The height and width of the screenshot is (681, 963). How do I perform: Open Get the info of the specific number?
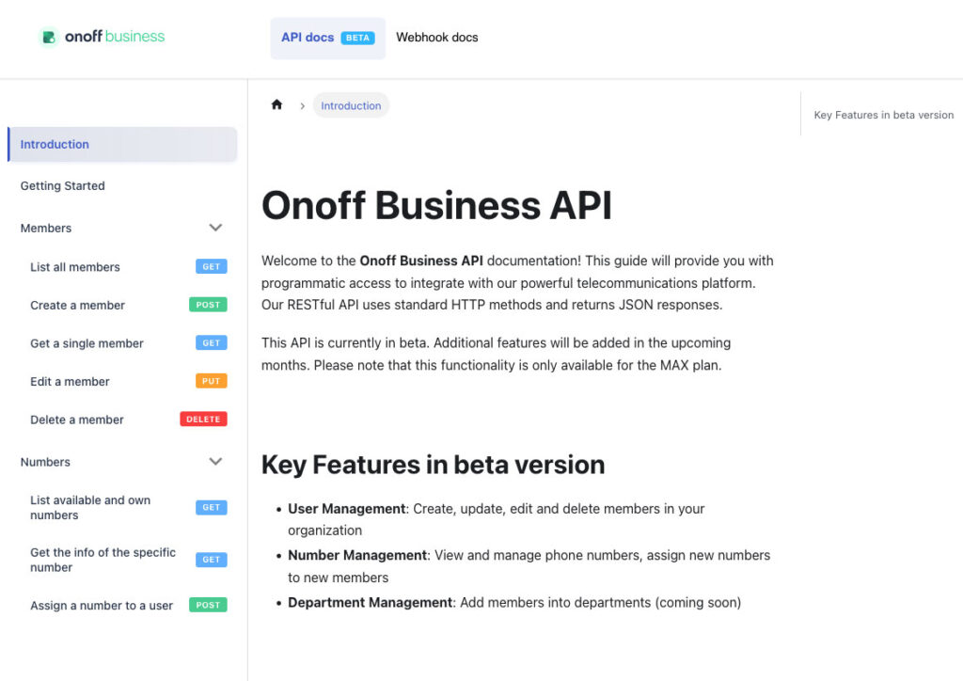[103, 560]
